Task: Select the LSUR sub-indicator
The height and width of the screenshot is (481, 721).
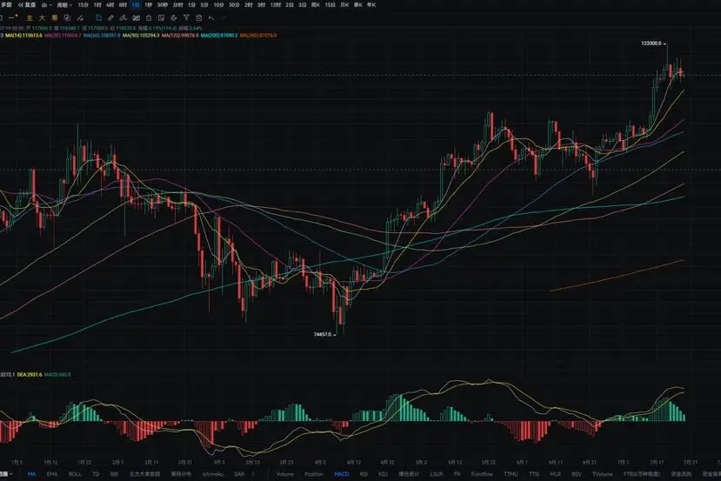Action: point(437,474)
